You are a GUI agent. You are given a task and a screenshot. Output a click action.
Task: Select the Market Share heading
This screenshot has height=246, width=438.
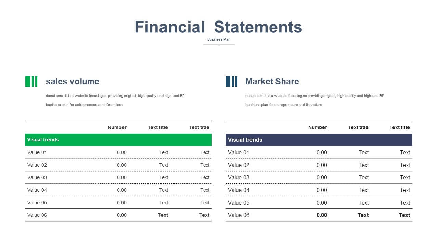(272, 81)
